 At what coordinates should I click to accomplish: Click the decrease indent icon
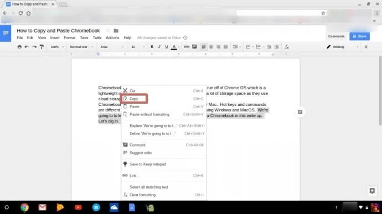269,47
